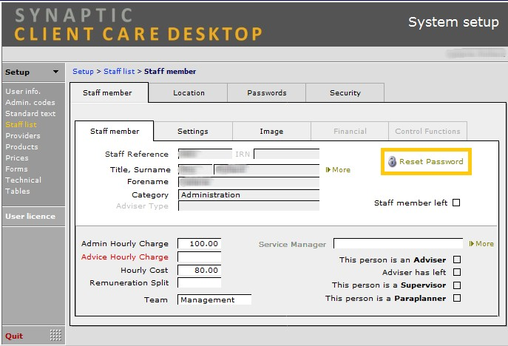Switch to the Location tab
Viewport: 508px width, 346px height.
click(189, 93)
